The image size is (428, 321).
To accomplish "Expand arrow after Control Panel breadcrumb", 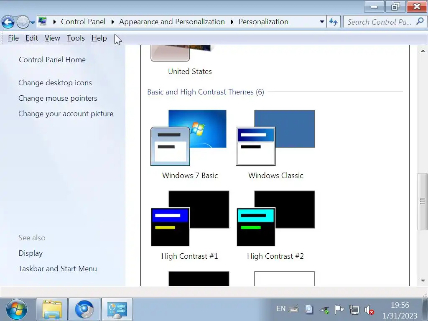I will tap(112, 22).
